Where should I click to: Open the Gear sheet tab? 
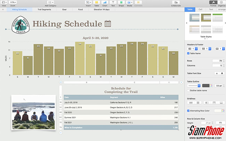click(64, 9)
